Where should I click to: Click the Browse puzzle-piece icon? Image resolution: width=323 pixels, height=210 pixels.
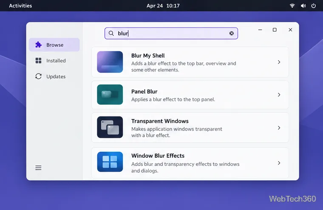coord(39,45)
